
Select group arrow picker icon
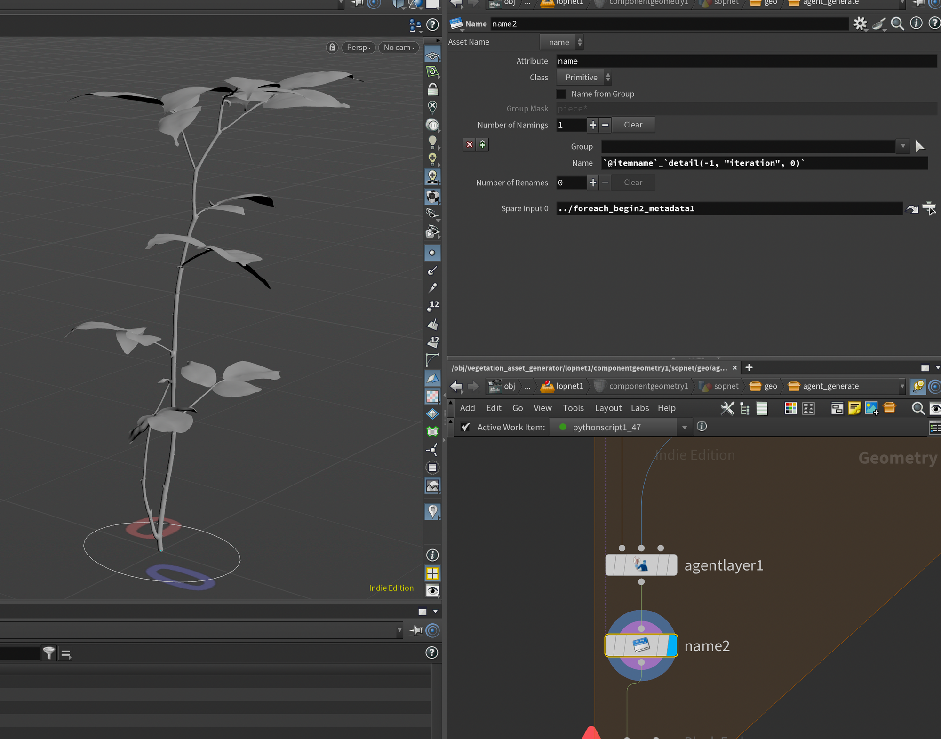[x=920, y=146]
